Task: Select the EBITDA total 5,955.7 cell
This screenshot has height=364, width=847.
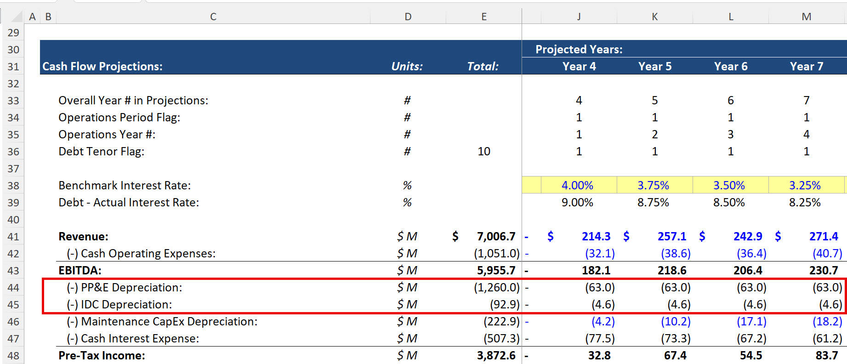Action: pos(496,271)
